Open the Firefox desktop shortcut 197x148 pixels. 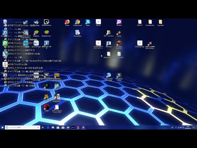point(67,22)
